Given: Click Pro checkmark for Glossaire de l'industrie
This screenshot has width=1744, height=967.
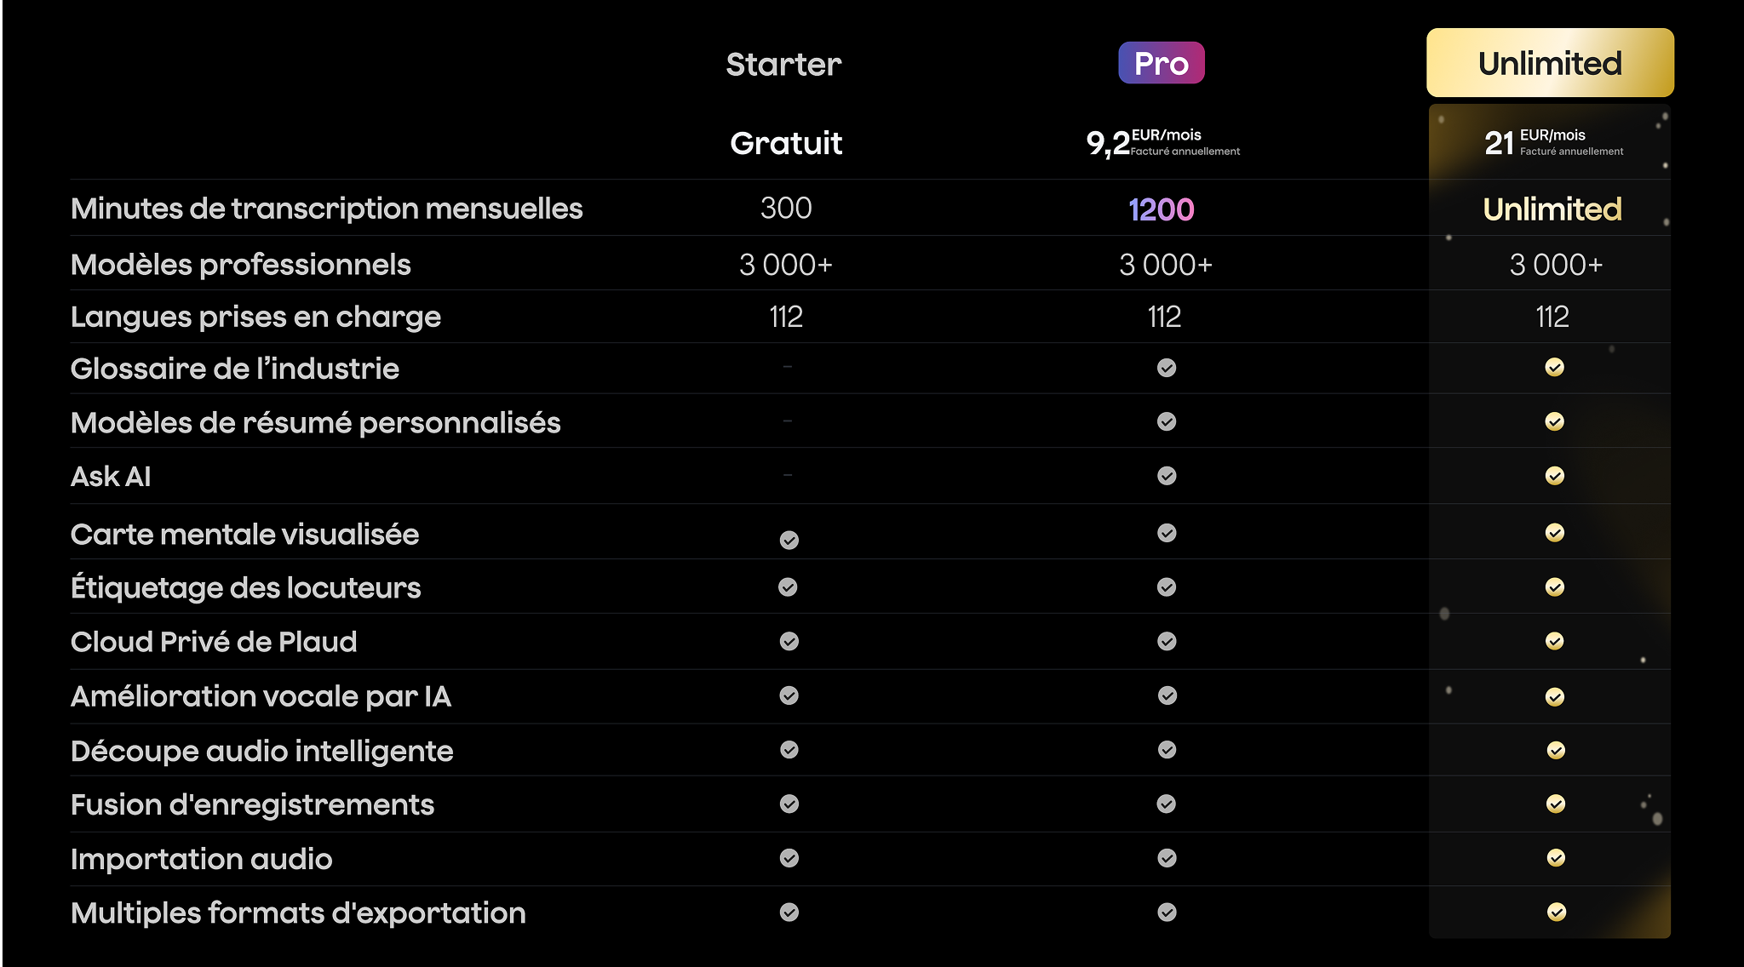Looking at the screenshot, I should tap(1167, 368).
